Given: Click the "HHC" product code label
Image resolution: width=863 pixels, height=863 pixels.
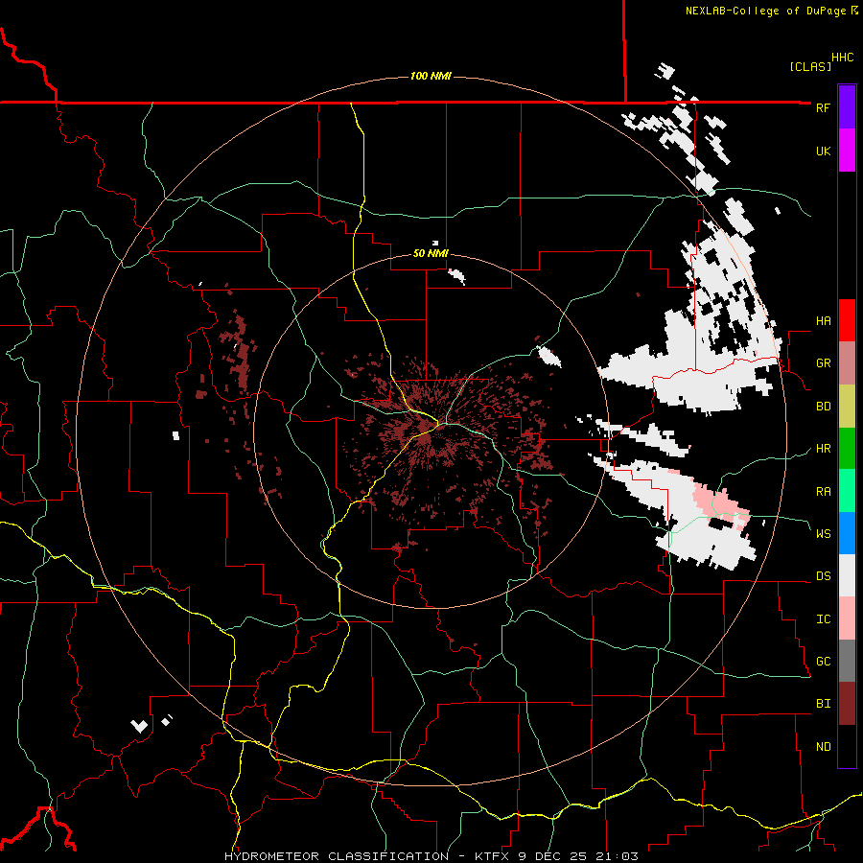Looking at the screenshot, I should (x=842, y=58).
